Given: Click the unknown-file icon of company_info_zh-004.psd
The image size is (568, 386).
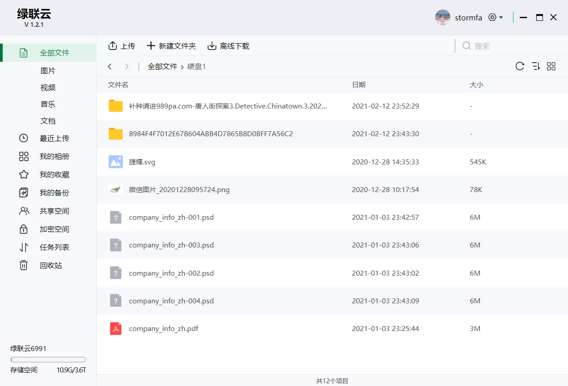Looking at the screenshot, I should pos(116,301).
